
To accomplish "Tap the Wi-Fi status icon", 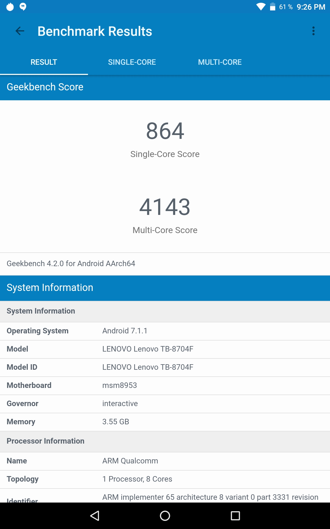I will pyautogui.click(x=261, y=7).
